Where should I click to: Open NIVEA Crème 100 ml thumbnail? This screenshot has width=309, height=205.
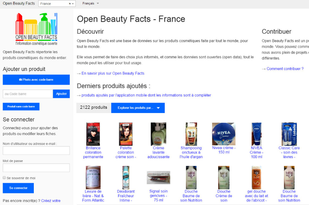click(x=256, y=134)
